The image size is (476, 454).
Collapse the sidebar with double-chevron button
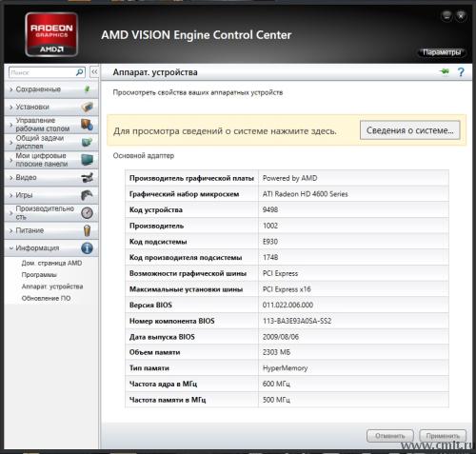pyautogui.click(x=94, y=72)
